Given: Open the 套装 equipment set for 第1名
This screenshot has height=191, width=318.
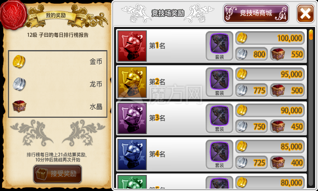Looking at the screenshot, I should tap(219, 46).
